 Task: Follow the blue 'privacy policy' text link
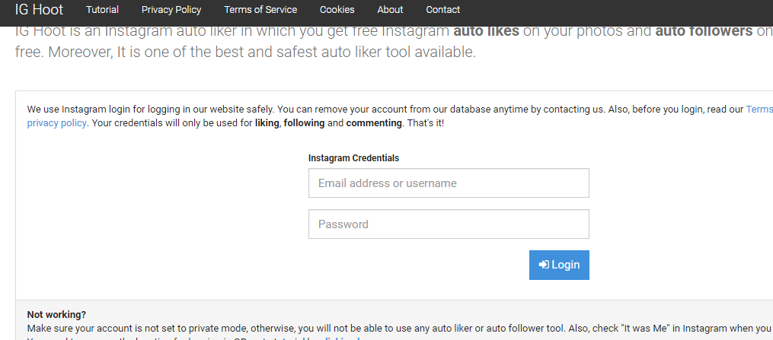(56, 123)
